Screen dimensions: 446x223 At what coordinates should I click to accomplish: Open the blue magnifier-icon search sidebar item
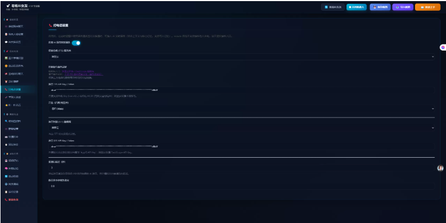[14, 121]
